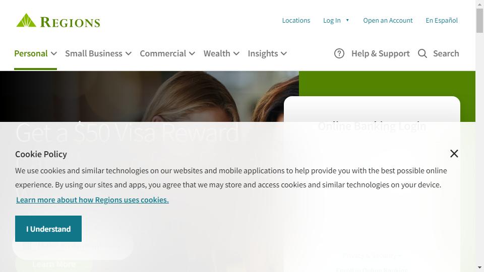Click the Help & Support question mark icon
This screenshot has width=484, height=272.
tap(339, 53)
